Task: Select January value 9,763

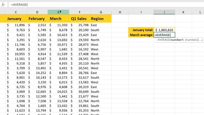Action: (x=16, y=30)
